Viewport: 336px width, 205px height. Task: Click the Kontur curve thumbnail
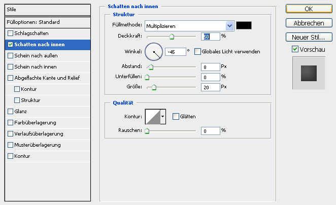[153, 117]
